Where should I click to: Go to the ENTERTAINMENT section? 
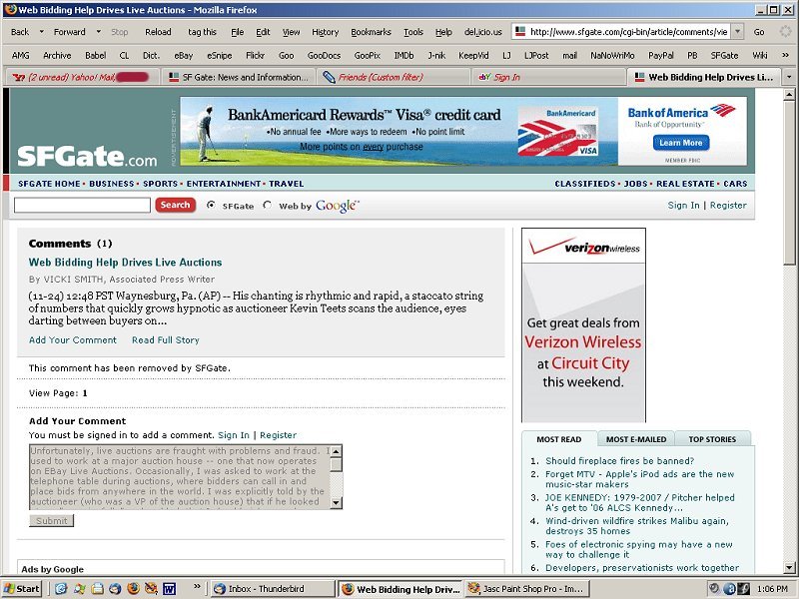point(223,184)
